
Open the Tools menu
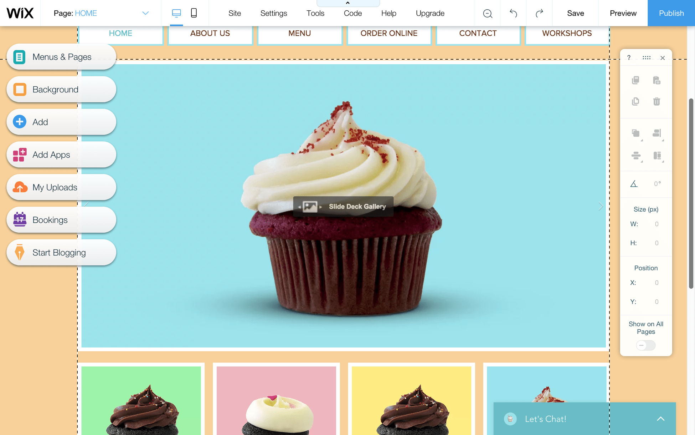pyautogui.click(x=315, y=13)
